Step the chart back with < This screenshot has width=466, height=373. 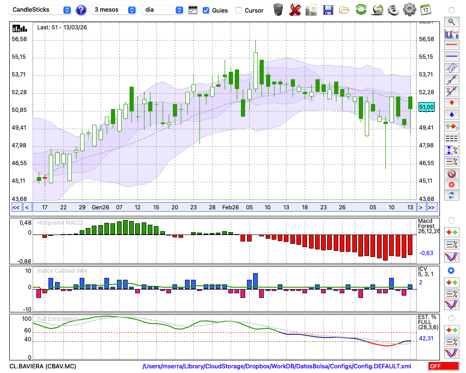[27, 207]
